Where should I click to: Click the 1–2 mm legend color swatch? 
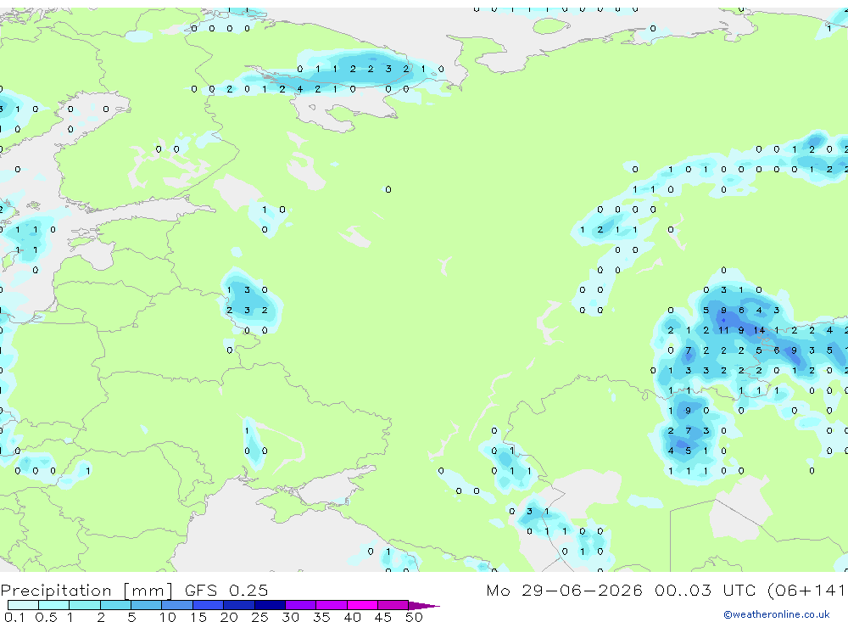(84, 605)
